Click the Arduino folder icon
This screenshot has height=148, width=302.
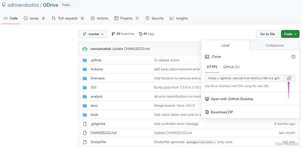tap(85, 69)
